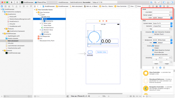Open the Attributes inspector
175x98 pixels.
coord(160,6)
